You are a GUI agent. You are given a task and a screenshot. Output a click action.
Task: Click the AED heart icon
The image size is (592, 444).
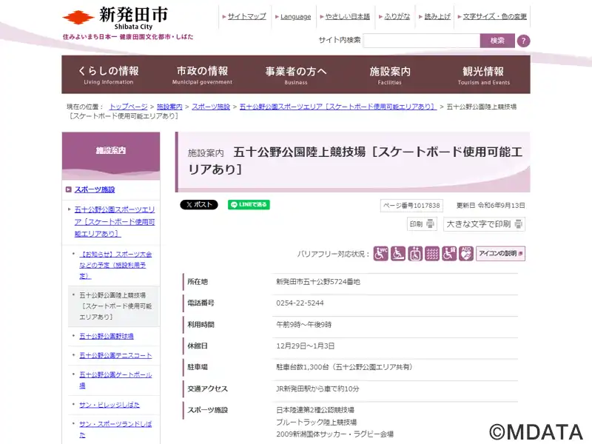click(466, 254)
